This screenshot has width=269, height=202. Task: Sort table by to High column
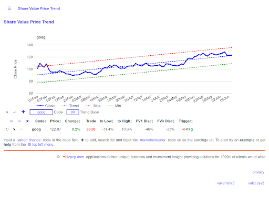coord(125,121)
